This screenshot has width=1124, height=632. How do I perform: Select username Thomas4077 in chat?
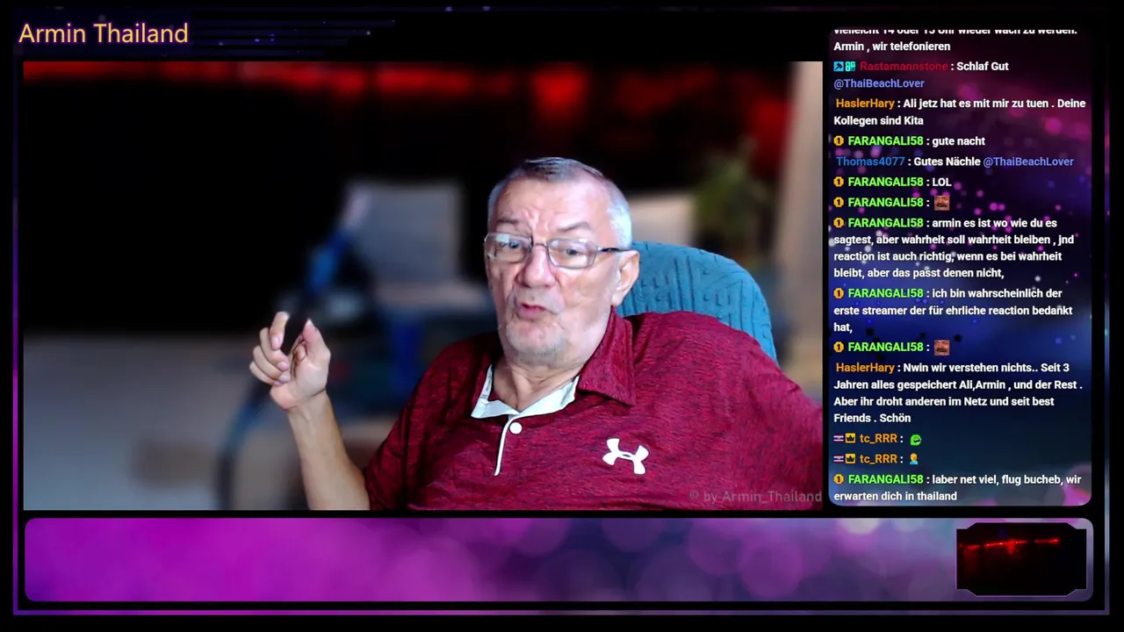(869, 162)
